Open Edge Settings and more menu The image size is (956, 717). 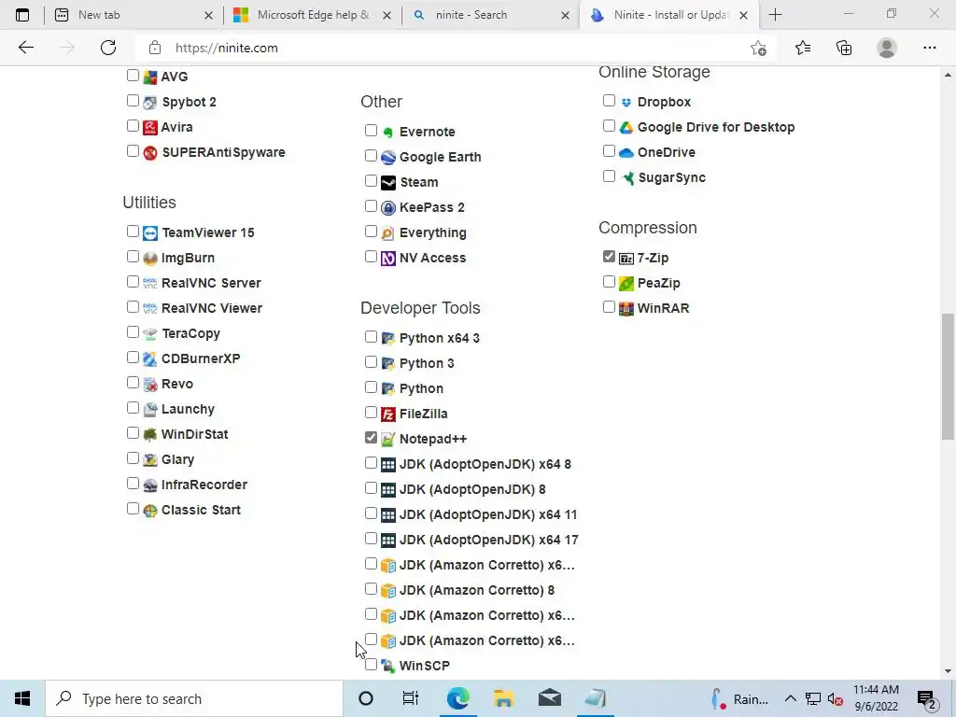(929, 48)
